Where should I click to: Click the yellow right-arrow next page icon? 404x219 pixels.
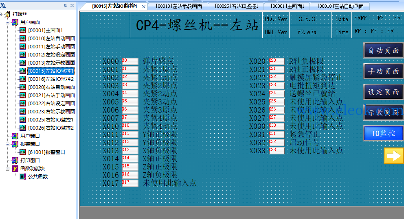click(394, 156)
